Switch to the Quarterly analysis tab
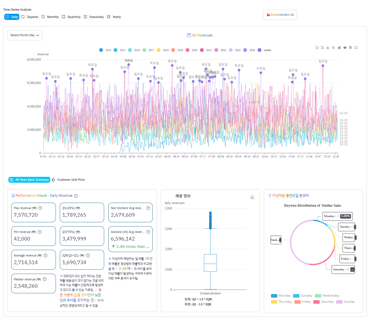The height and width of the screenshot is (318, 370). point(71,17)
